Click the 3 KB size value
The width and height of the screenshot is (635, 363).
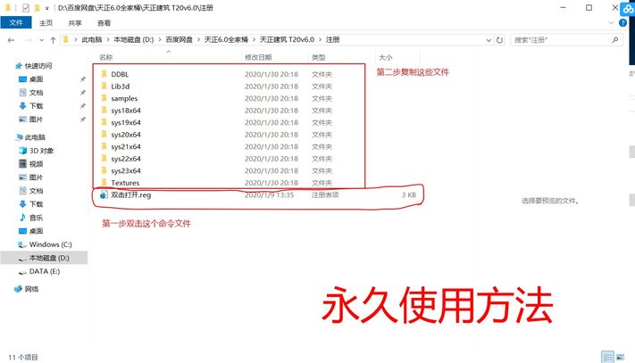tap(409, 194)
